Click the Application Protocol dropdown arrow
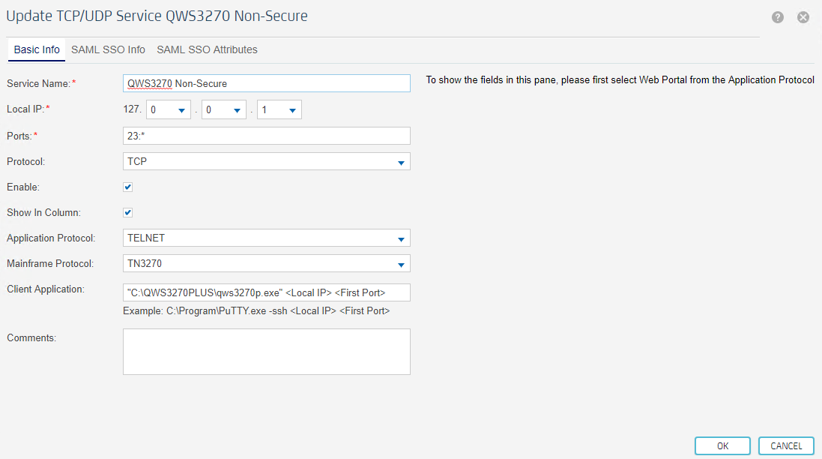 (x=401, y=238)
